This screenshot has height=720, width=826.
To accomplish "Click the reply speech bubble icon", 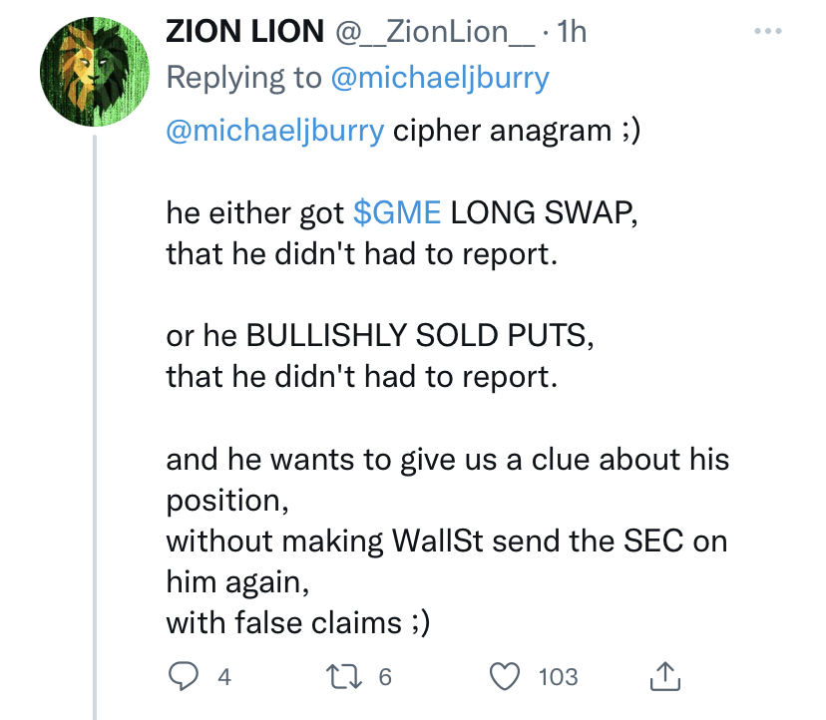I will (181, 677).
